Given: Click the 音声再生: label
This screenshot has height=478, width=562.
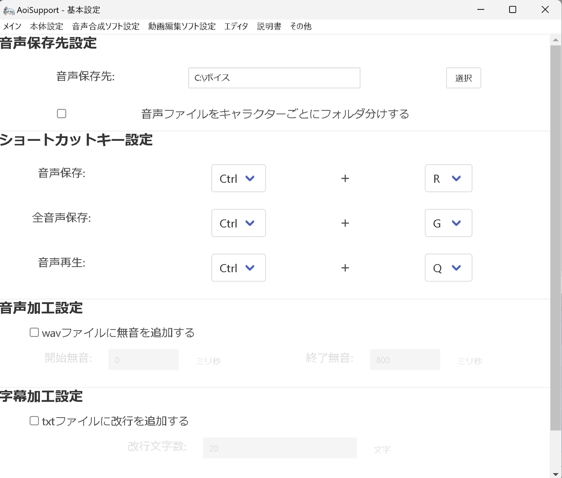Looking at the screenshot, I should 62,263.
